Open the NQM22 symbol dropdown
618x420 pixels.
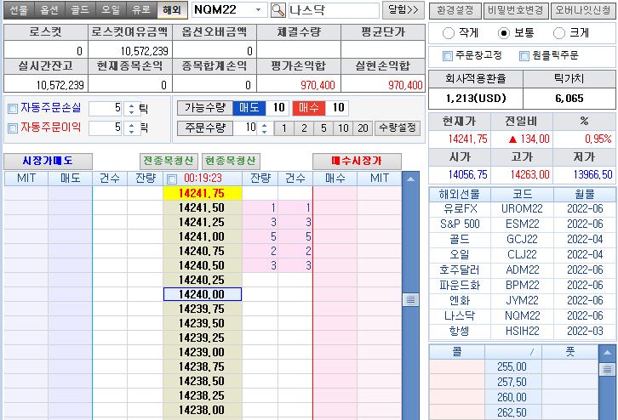coord(259,10)
